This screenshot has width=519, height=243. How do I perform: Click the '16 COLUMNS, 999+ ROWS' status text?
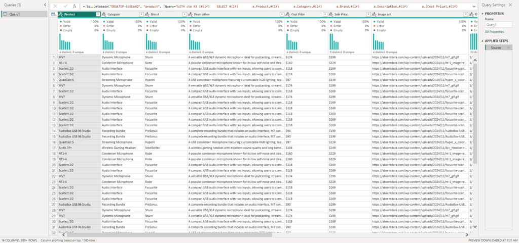pyautogui.click(x=19, y=240)
